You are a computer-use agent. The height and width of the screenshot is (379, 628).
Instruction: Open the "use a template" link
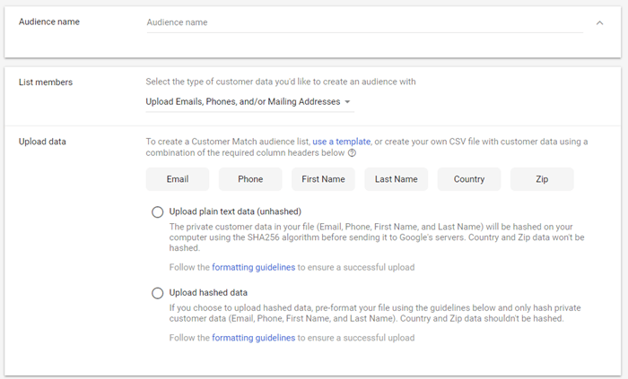(x=342, y=142)
